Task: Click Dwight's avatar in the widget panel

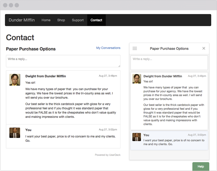Action: tap(137, 79)
